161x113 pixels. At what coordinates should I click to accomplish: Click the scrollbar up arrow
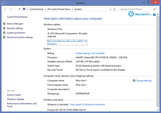[x=158, y=14]
